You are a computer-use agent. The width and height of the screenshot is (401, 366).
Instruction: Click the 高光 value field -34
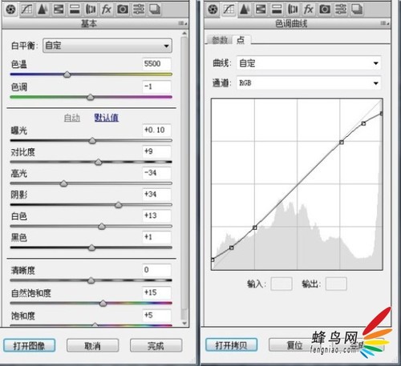(x=156, y=173)
